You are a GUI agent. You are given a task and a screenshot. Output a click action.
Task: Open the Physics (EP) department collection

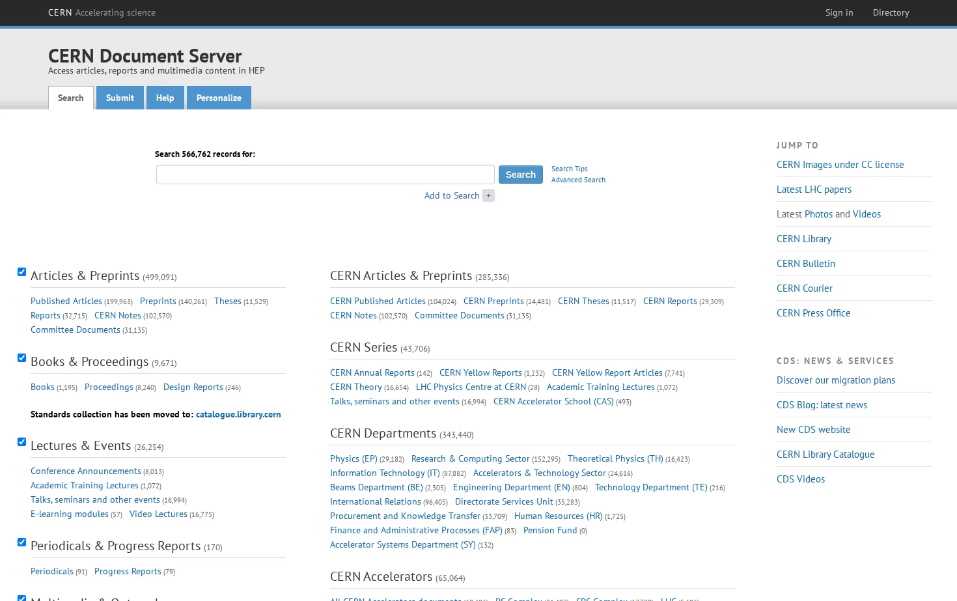pos(354,458)
